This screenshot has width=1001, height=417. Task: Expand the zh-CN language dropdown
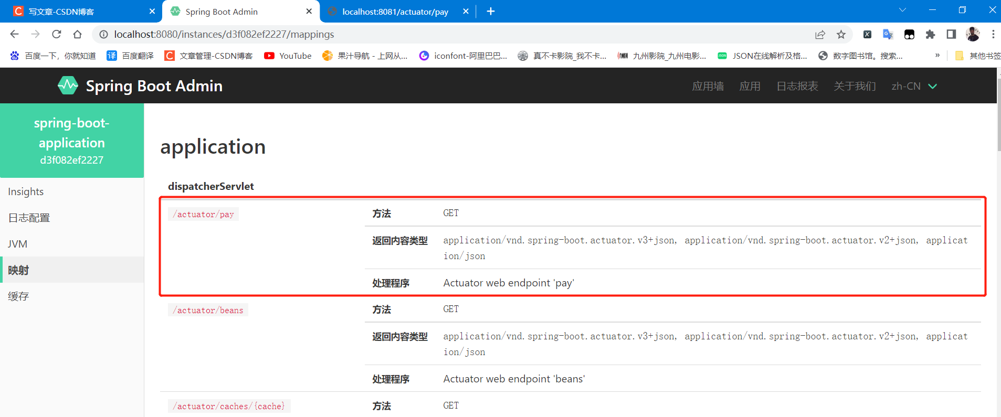pyautogui.click(x=914, y=86)
